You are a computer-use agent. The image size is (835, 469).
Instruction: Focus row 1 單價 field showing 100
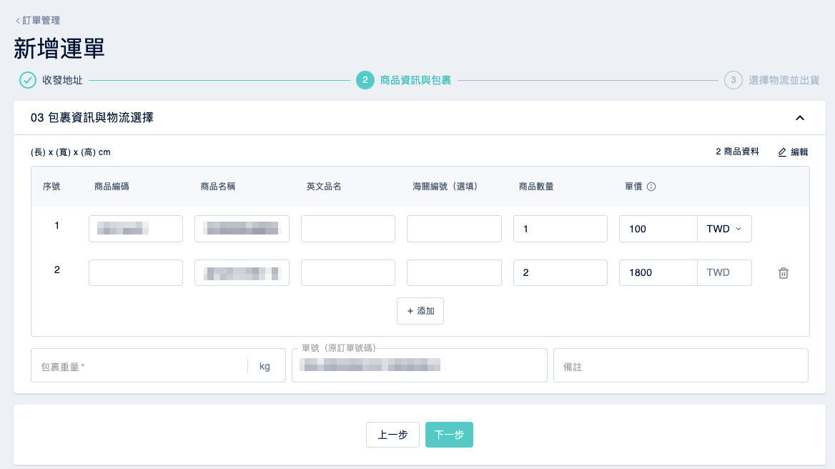coord(658,229)
